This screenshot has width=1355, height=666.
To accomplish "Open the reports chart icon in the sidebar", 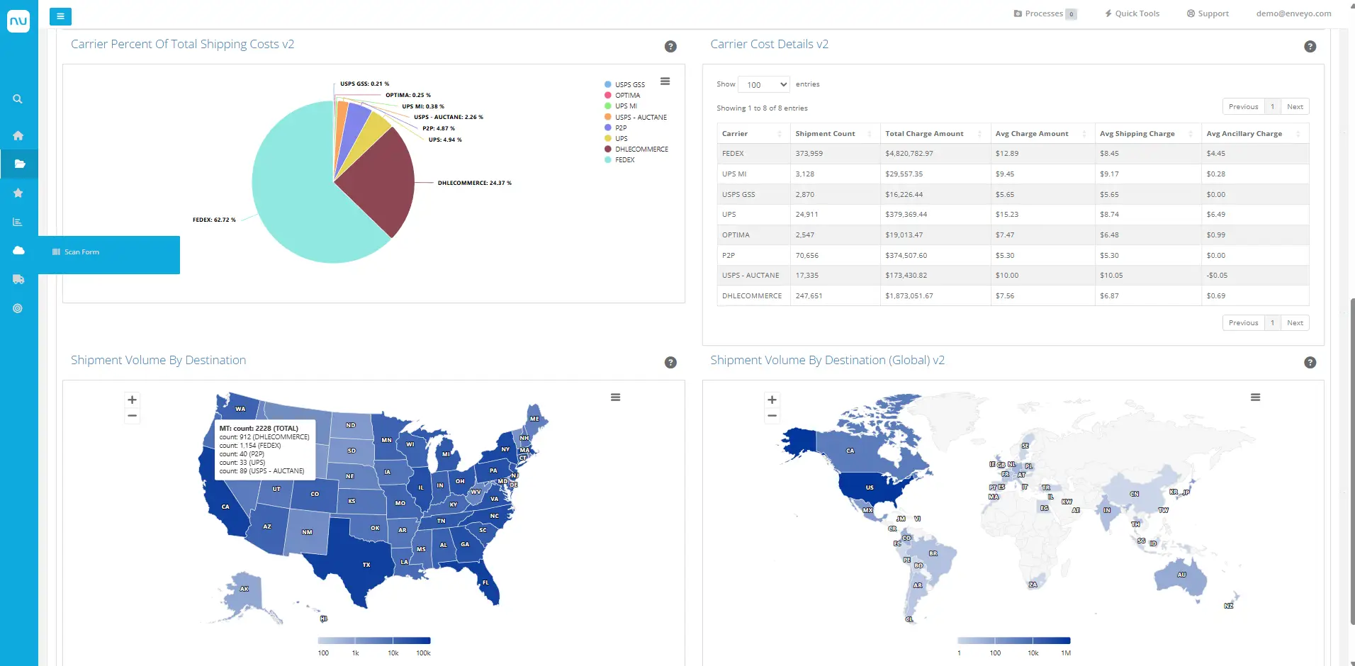I will (19, 221).
